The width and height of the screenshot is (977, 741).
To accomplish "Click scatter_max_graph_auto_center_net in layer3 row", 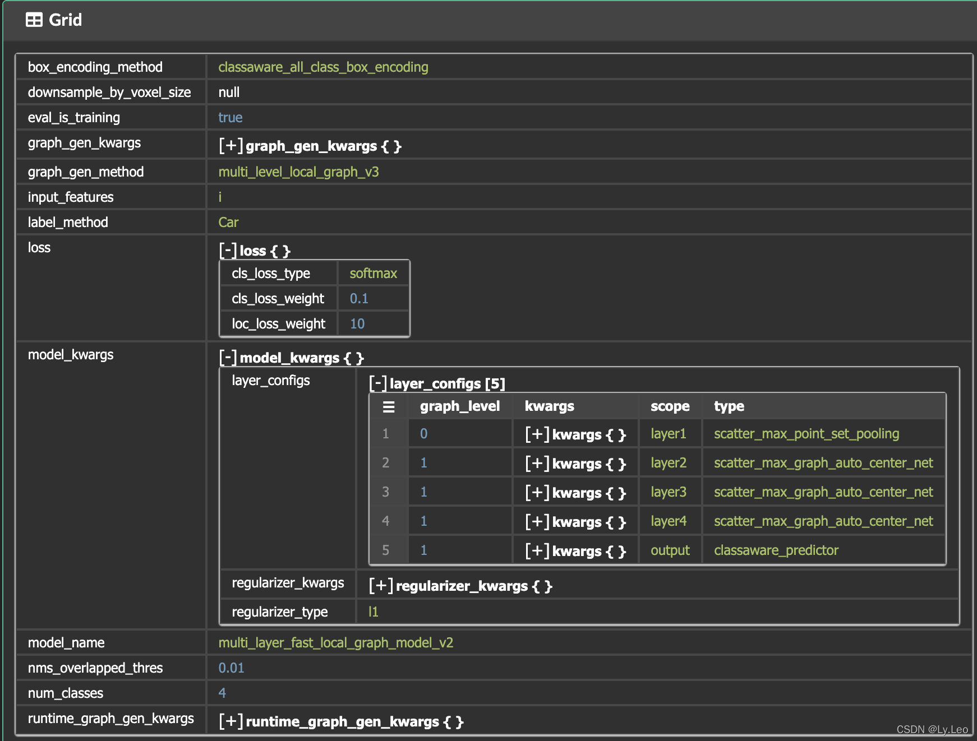I will click(x=823, y=492).
